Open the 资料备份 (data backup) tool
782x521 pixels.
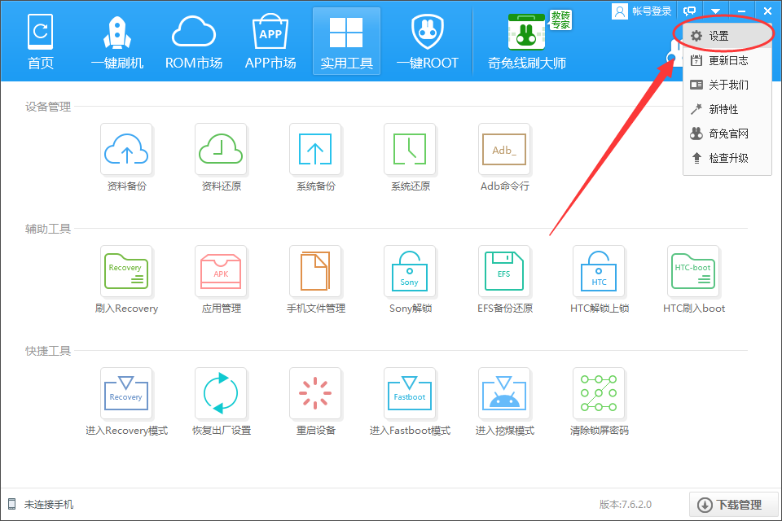126,150
